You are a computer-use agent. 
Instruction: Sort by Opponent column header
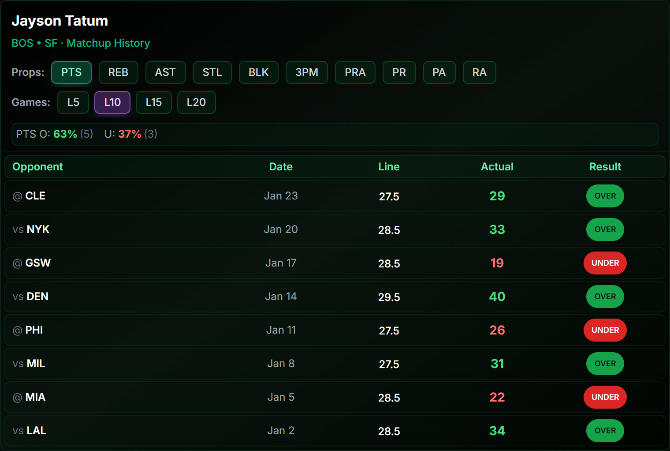[x=37, y=167]
